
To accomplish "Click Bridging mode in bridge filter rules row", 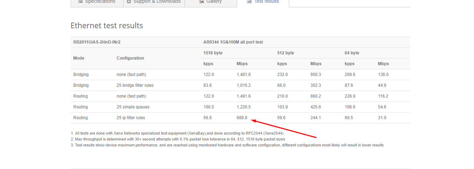I will [x=81, y=85].
